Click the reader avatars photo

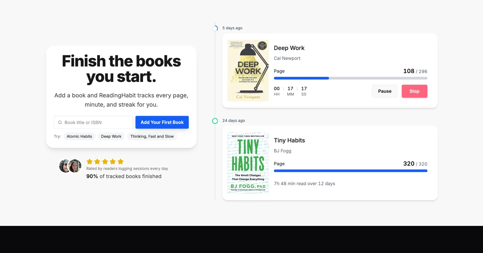point(70,166)
